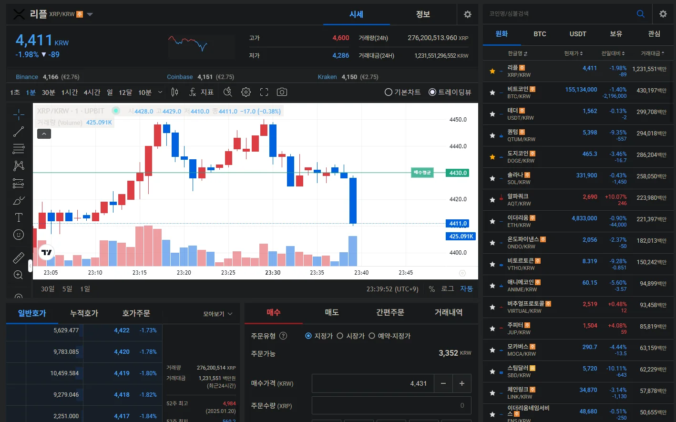Change the candlestick chart style
The height and width of the screenshot is (422, 676).
tap(175, 92)
